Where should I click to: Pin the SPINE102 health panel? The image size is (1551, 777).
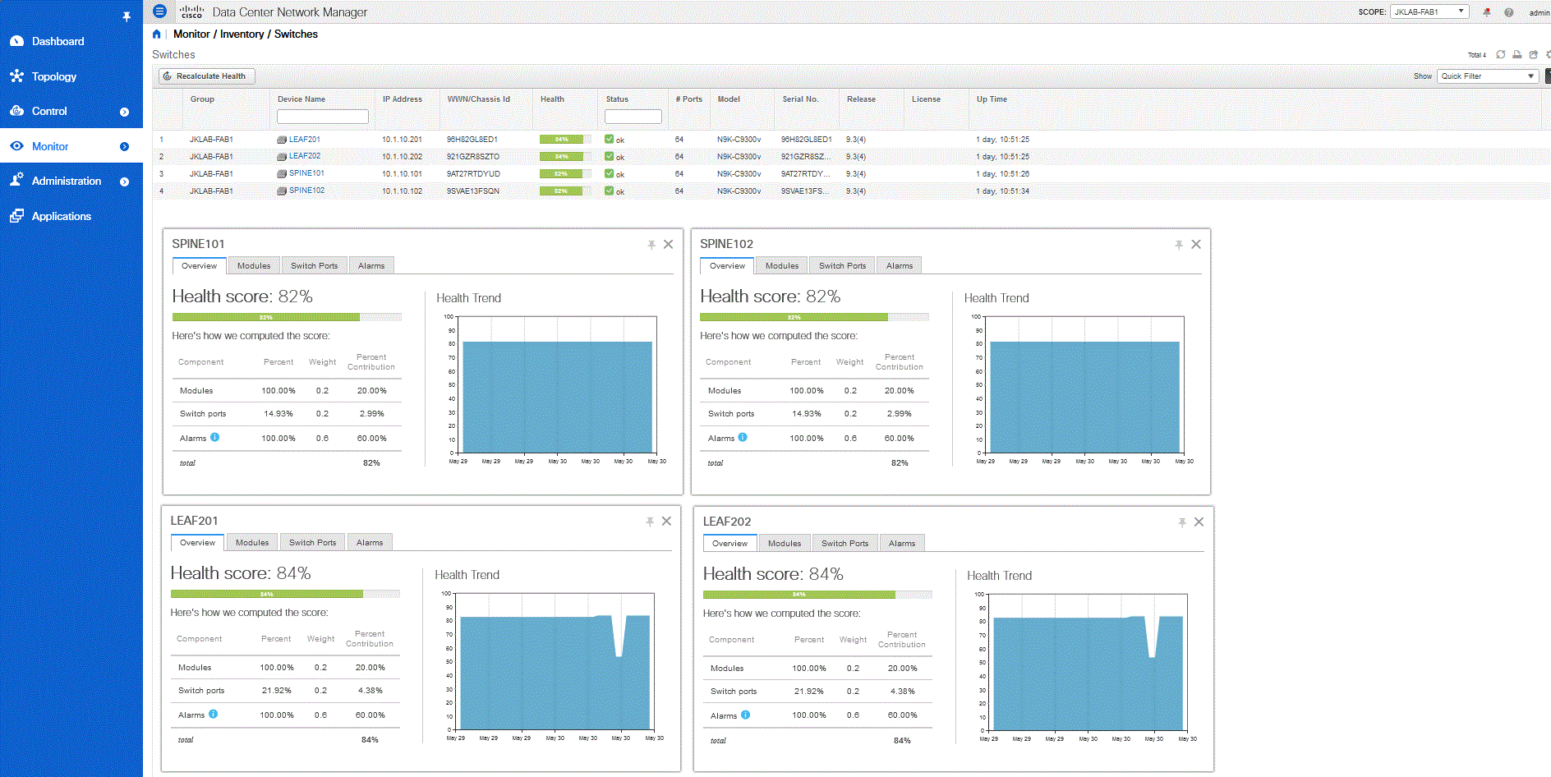pos(1179,245)
